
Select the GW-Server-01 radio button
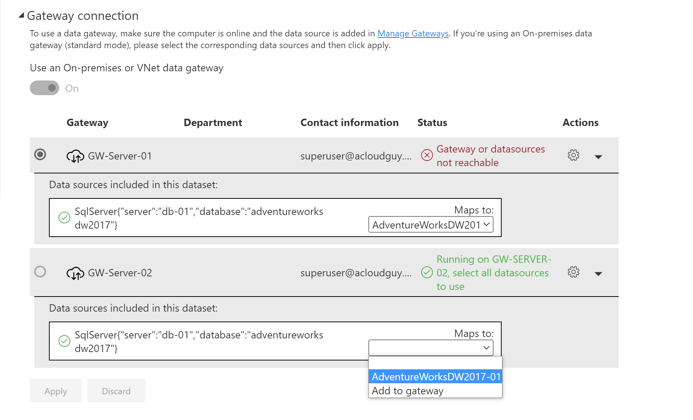(40, 155)
